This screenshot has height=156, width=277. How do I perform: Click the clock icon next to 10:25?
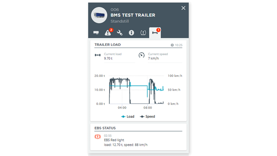coord(172,45)
